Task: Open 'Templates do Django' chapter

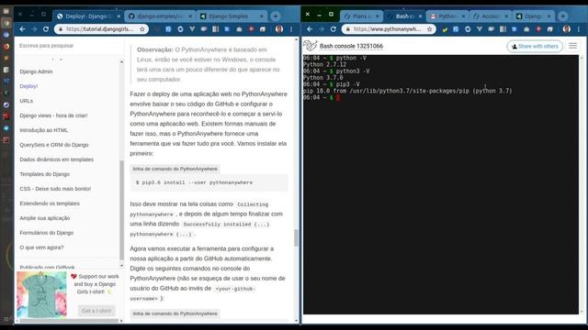Action: coord(45,174)
